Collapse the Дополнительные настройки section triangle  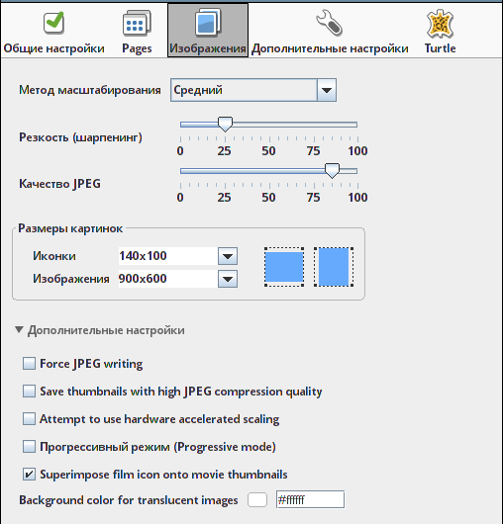coord(19,330)
